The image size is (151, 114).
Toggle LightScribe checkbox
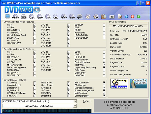tap(104, 73)
